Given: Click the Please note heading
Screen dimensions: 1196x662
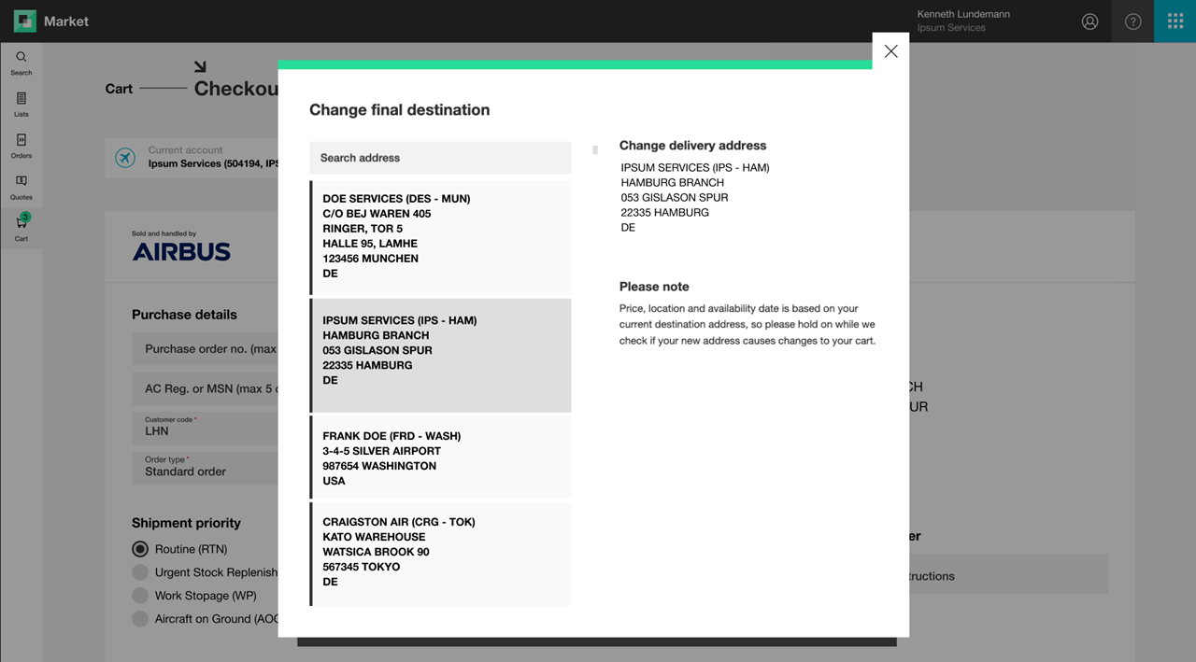Looking at the screenshot, I should click(x=654, y=287).
